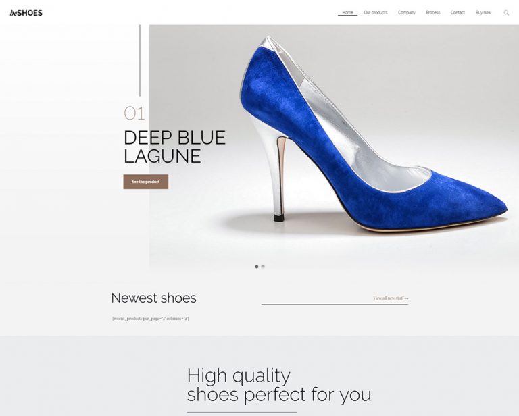
Task: Click the High quality shoes heading
Action: pyautogui.click(x=279, y=385)
